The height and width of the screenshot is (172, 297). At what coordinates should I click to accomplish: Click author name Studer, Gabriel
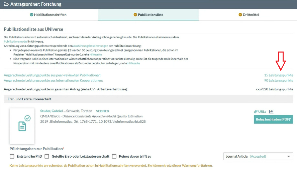click(x=51, y=111)
